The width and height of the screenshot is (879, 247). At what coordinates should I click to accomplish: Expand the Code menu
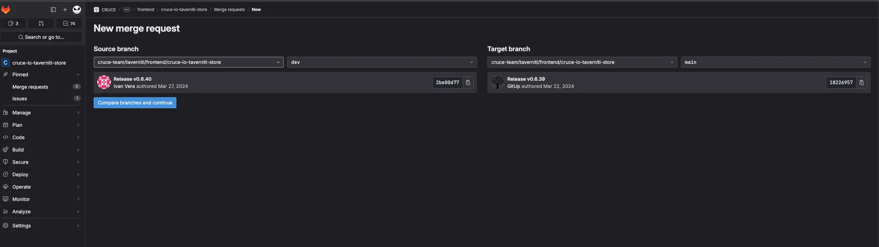point(41,137)
